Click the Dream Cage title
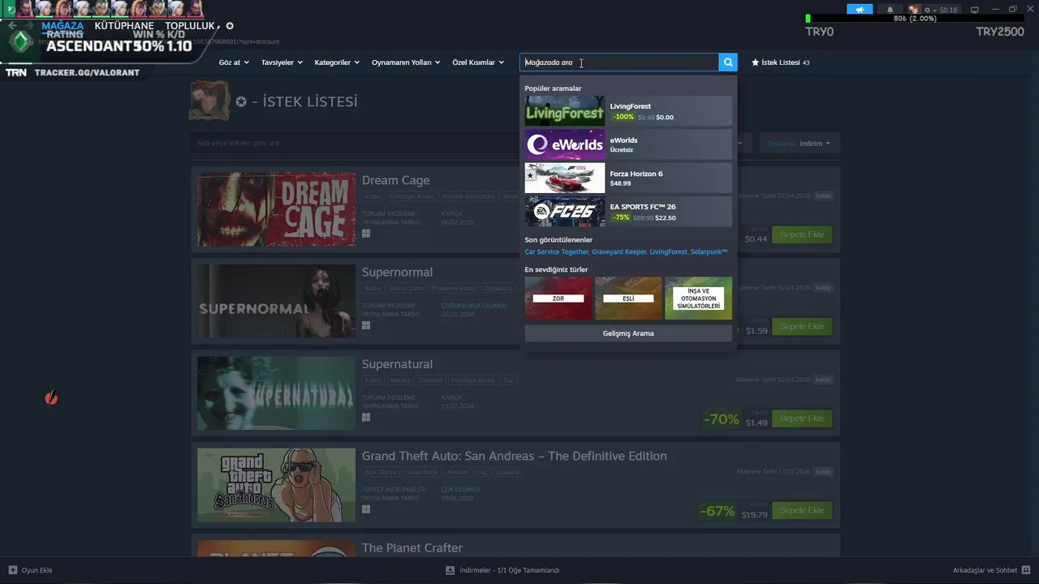The width and height of the screenshot is (1039, 584). click(396, 180)
